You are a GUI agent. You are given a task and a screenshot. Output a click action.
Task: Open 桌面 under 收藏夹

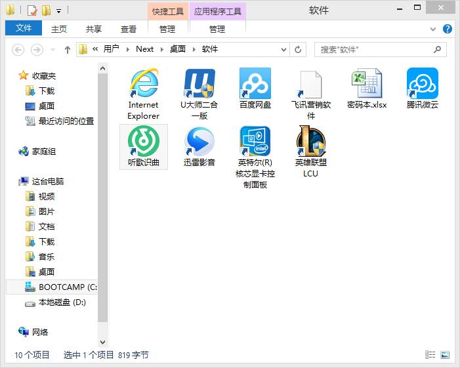coord(40,106)
